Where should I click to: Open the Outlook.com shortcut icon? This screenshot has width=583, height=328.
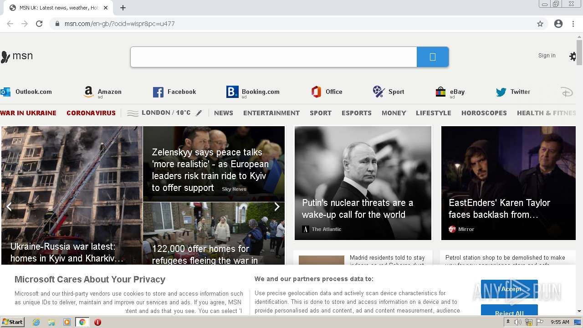(x=5, y=92)
